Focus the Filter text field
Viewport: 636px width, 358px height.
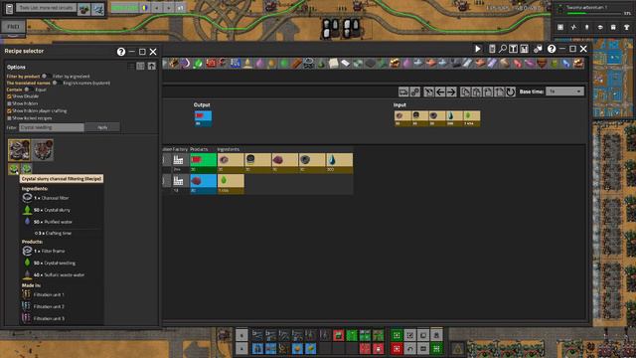point(51,127)
